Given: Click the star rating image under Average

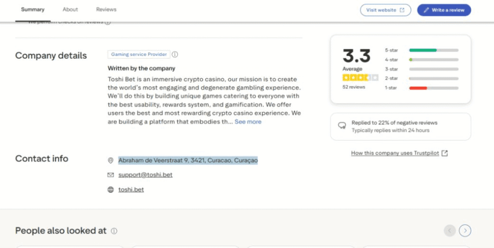Looking at the screenshot, I should 360,78.
